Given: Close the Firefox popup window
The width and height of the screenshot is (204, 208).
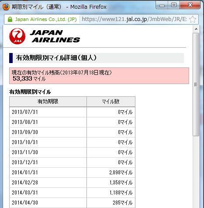Looking at the screenshot, I should coord(190,5).
